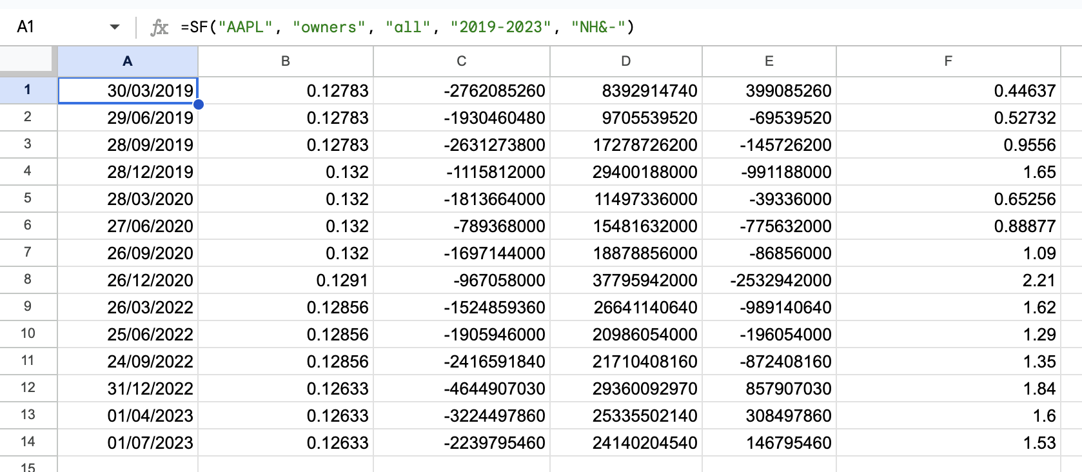The image size is (1082, 472).
Task: Click cell with date 24/09/2022
Action: coord(128,361)
